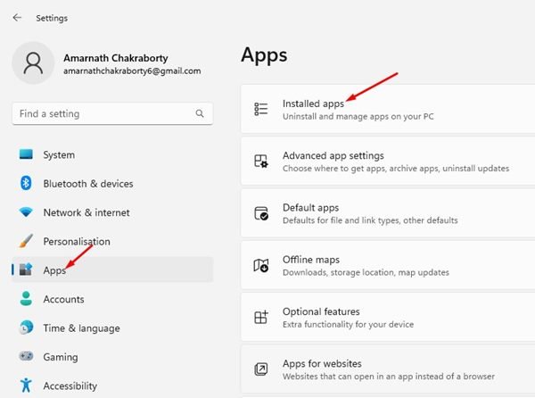Click the Gaming controller icon

[26, 356]
